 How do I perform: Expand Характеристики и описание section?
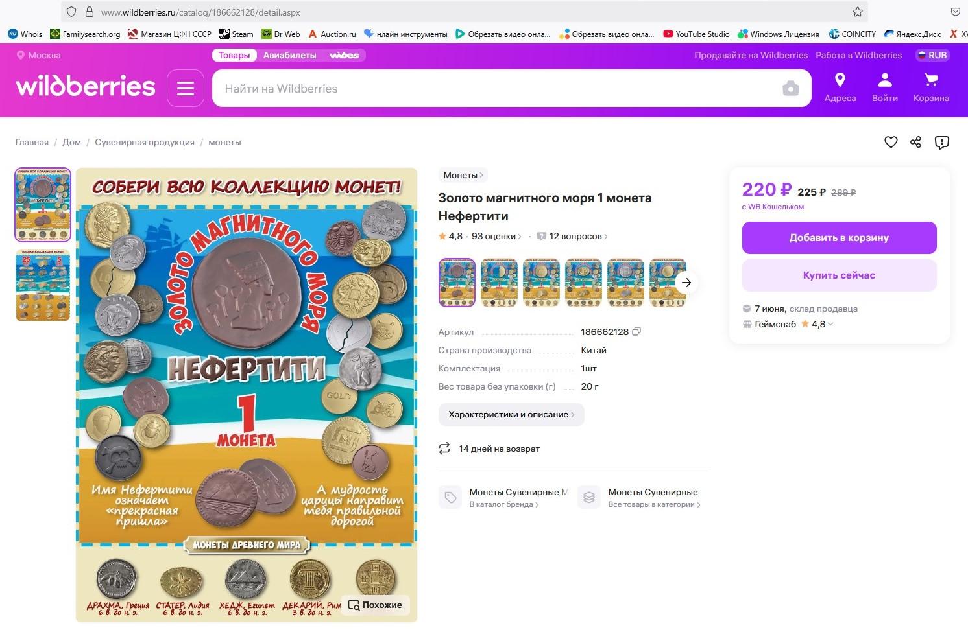coord(511,415)
